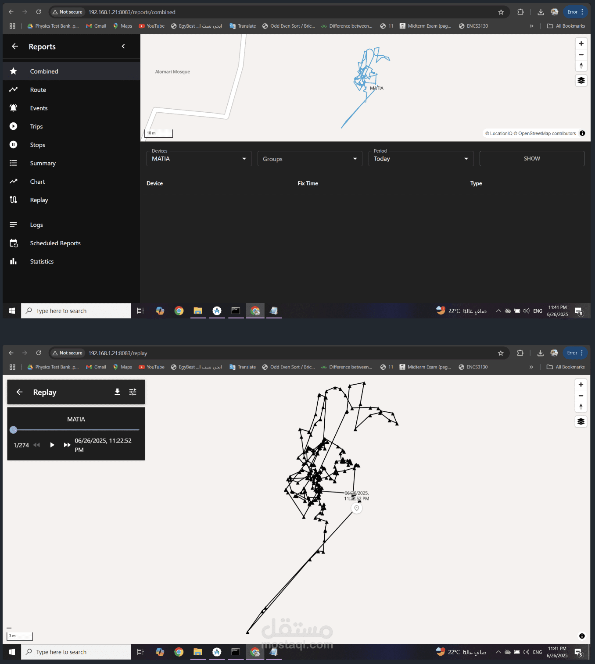Reset Replay map bearing with compass
Image resolution: width=595 pixels, height=664 pixels.
coord(581,407)
